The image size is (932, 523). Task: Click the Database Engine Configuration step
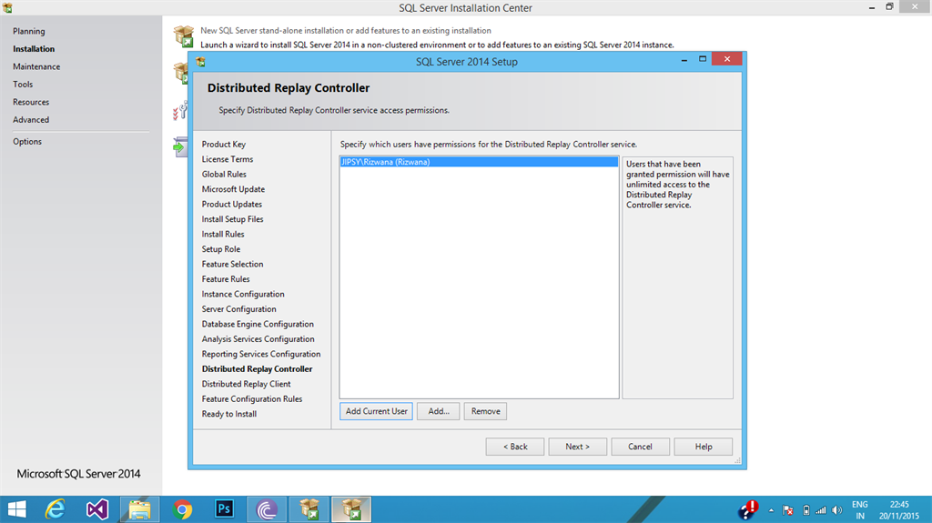tap(258, 324)
